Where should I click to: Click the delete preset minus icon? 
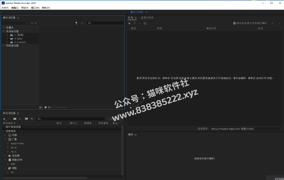coord(9,119)
